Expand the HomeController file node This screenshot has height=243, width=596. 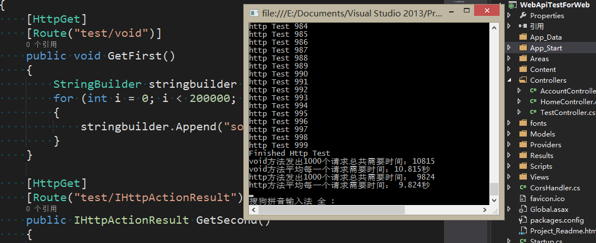(x=519, y=101)
